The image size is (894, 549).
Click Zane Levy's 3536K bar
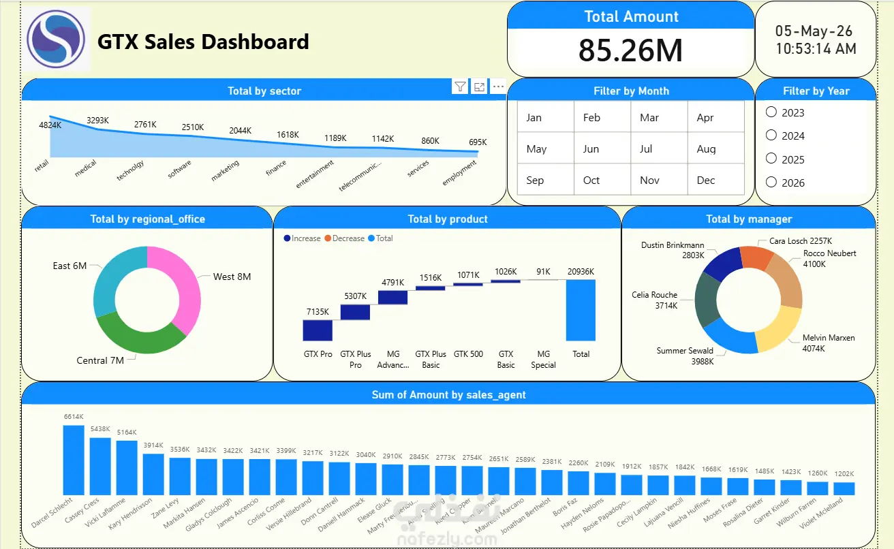180,476
